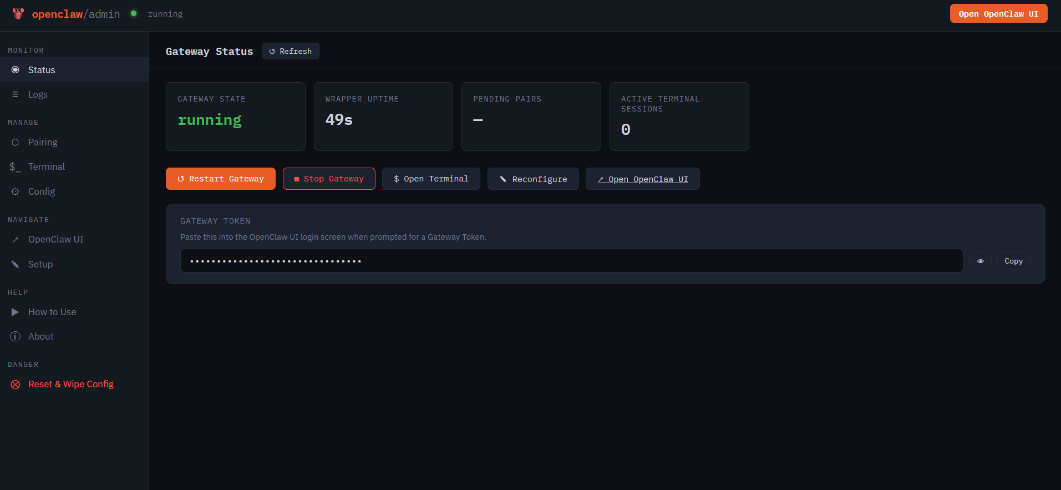Click the Gateway Token paste instruction text

pyautogui.click(x=333, y=237)
